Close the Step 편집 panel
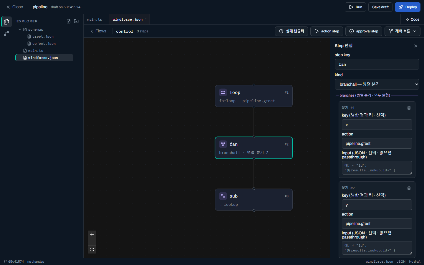 [x=416, y=46]
